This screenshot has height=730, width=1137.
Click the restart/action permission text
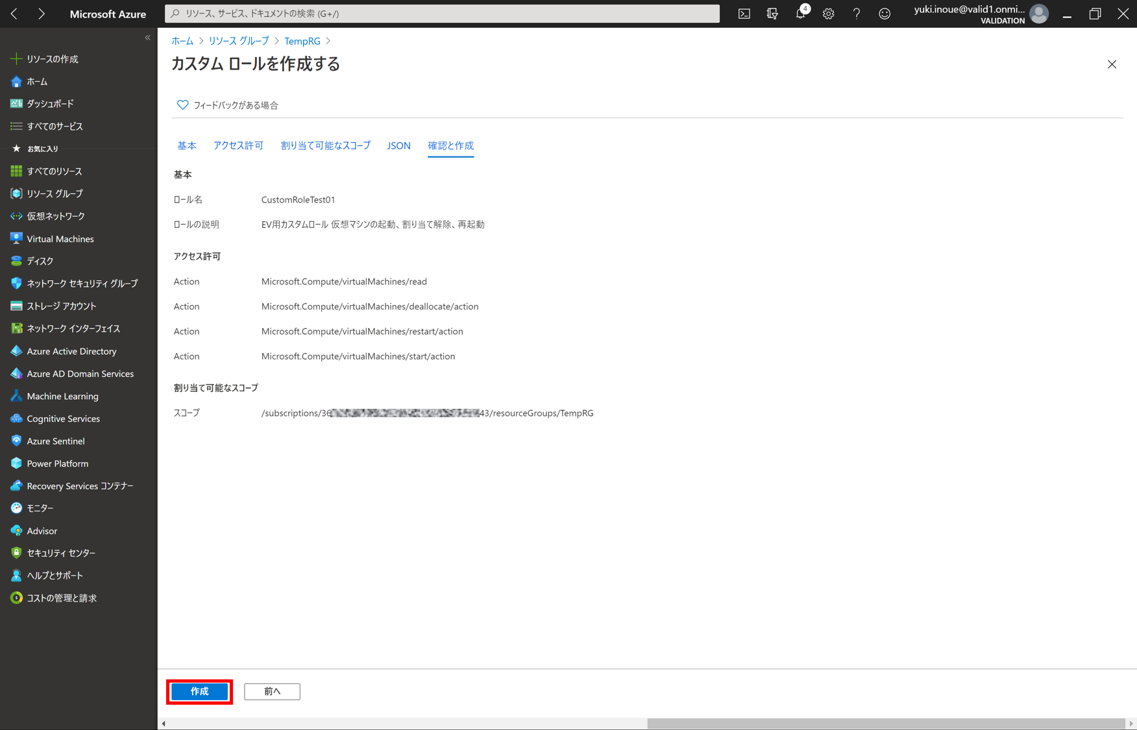click(x=362, y=332)
